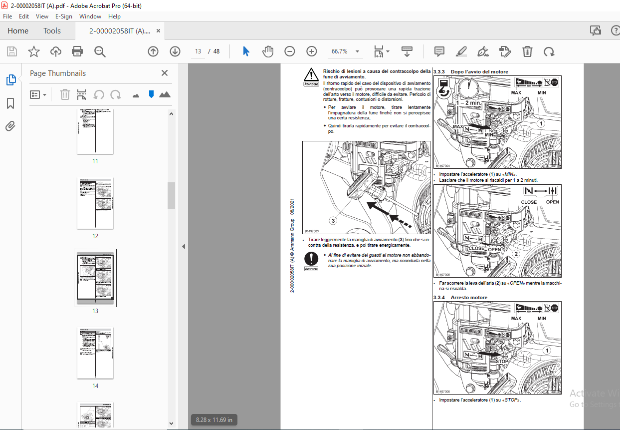Click the scrolling mode icon

(x=407, y=51)
